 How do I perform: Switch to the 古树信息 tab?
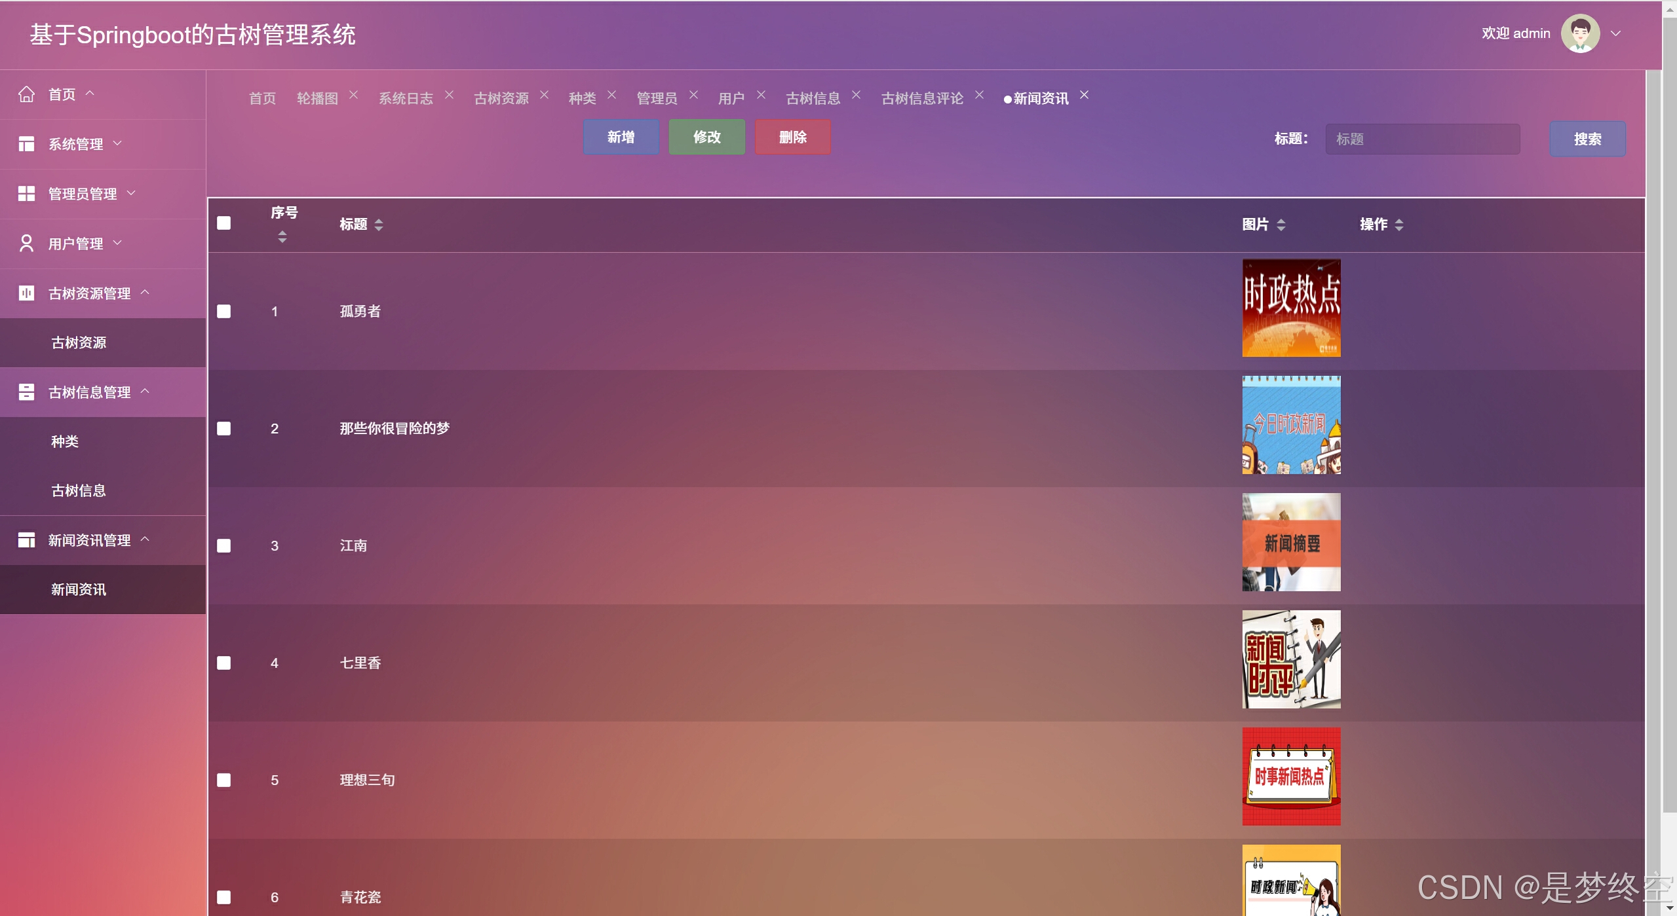pyautogui.click(x=813, y=98)
